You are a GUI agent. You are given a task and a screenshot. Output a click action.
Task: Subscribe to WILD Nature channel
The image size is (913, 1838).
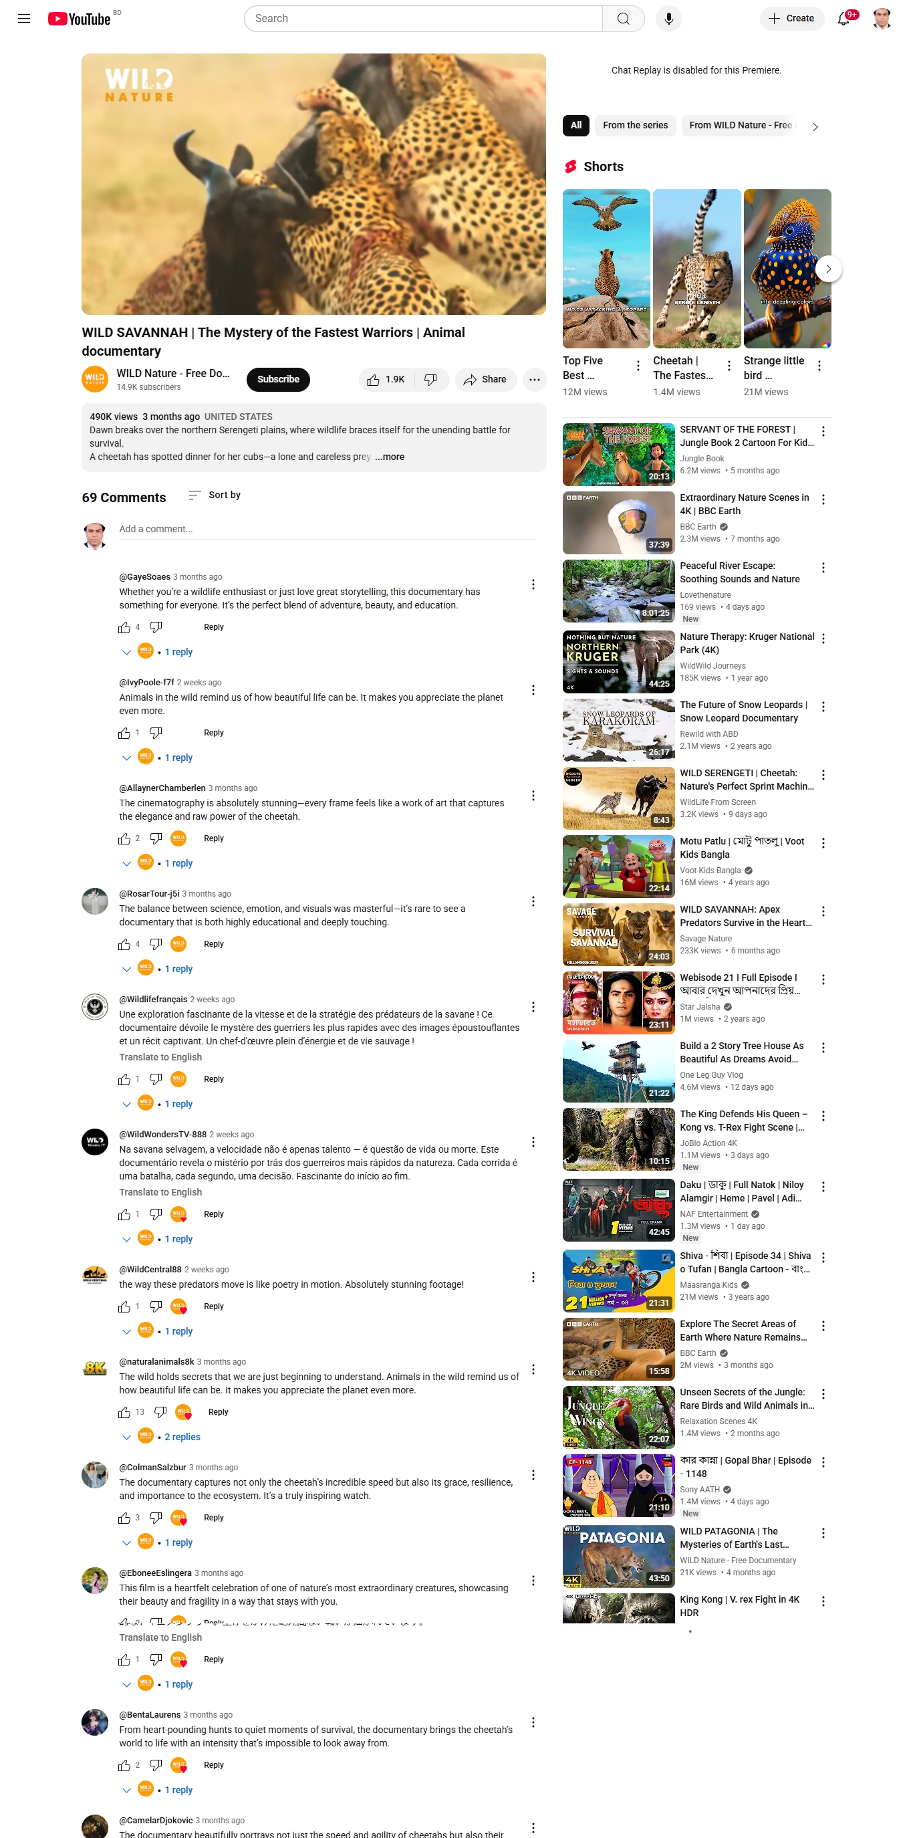[x=278, y=380]
